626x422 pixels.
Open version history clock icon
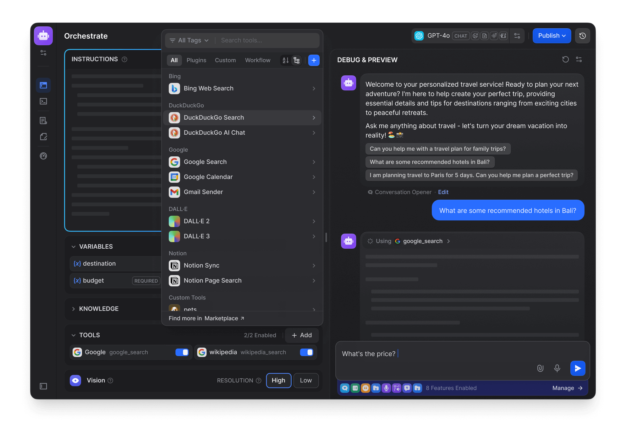(x=582, y=36)
